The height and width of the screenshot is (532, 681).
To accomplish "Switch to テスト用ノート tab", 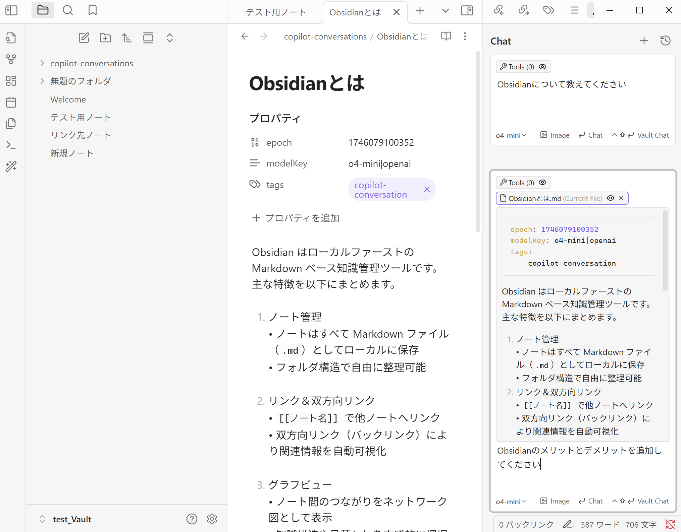I will point(276,12).
